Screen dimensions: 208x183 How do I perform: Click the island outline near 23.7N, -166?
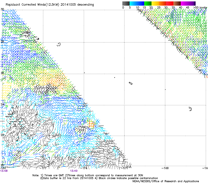tap(190, 109)
